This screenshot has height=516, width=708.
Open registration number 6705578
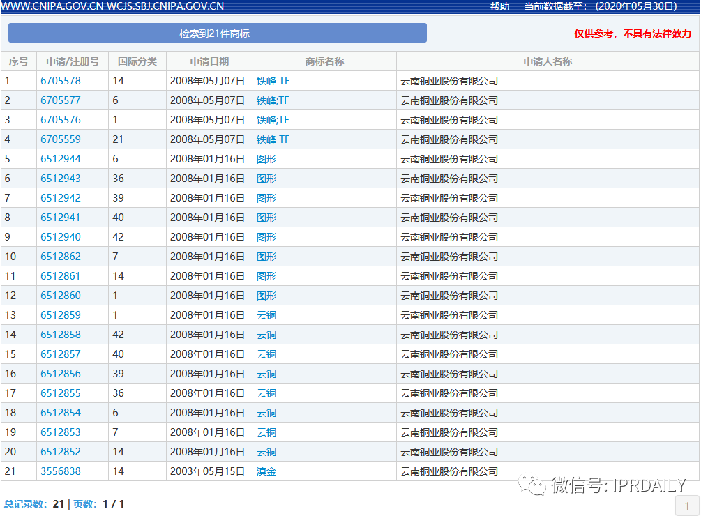point(61,81)
